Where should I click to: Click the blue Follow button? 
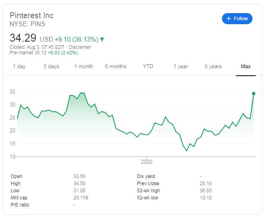click(237, 19)
